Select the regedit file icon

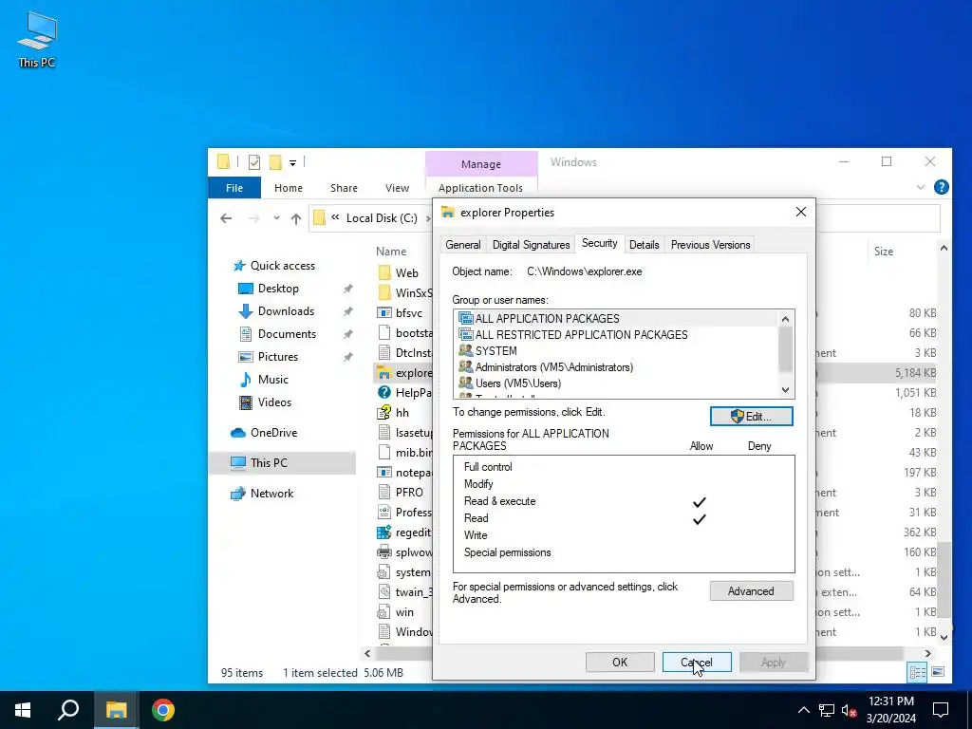coord(384,532)
